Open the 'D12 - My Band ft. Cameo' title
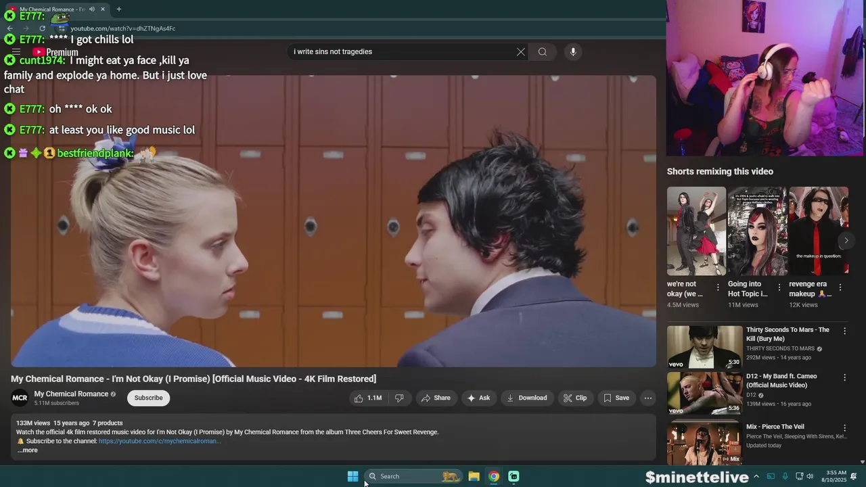The image size is (866, 487). point(781,380)
